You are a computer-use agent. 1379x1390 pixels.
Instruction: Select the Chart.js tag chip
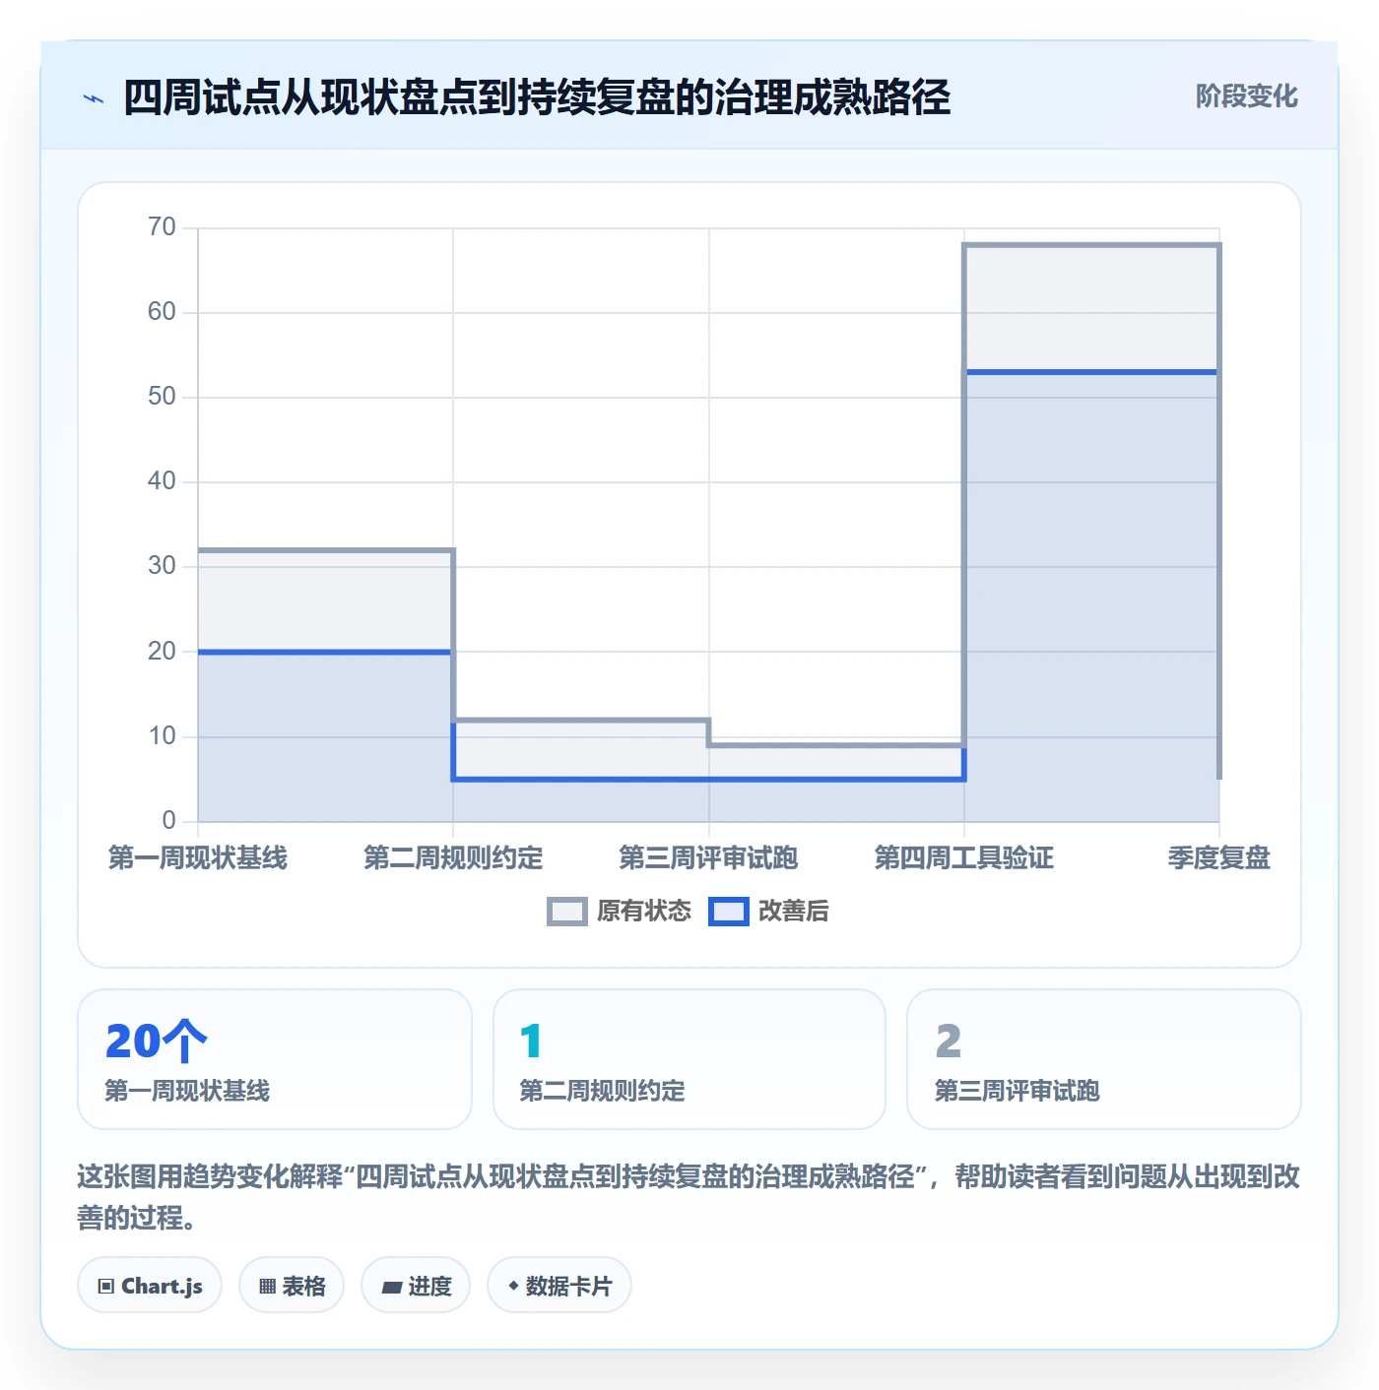tap(150, 1286)
